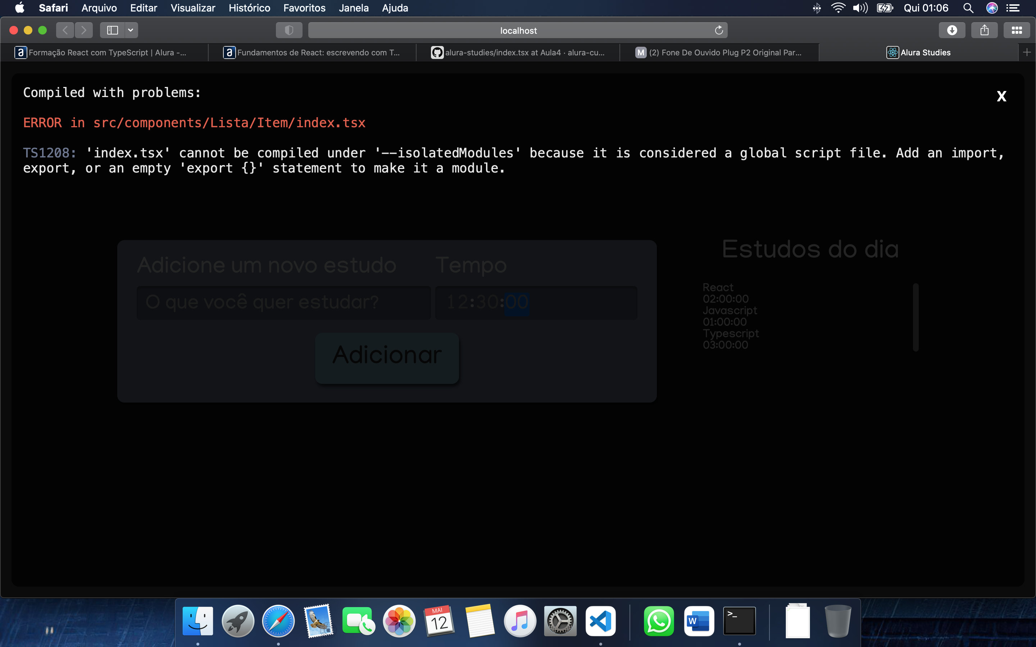Click the Qui 01:06 clock
The image size is (1036, 647).
pyautogui.click(x=926, y=8)
